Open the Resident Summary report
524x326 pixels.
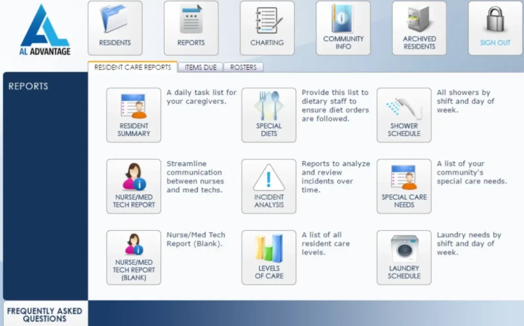[134, 115]
